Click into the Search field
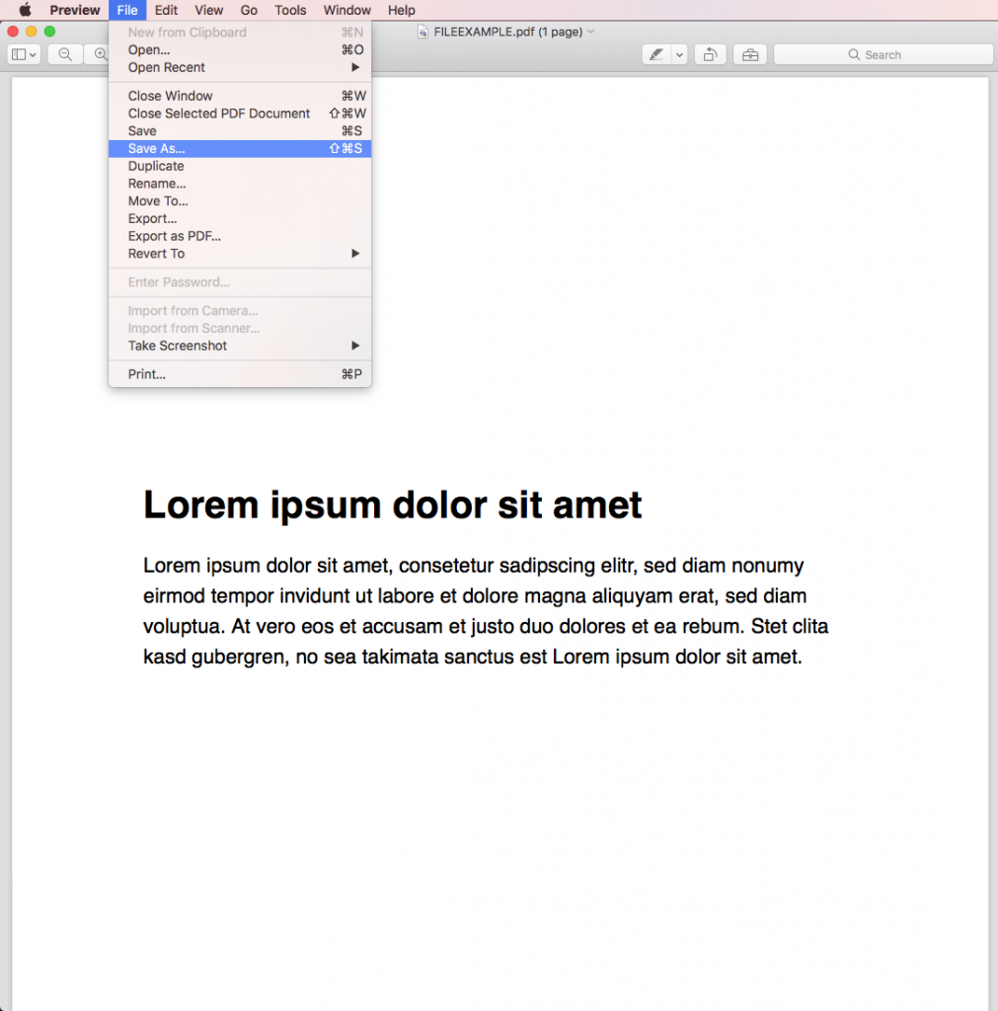The width and height of the screenshot is (998, 1011). click(x=883, y=55)
